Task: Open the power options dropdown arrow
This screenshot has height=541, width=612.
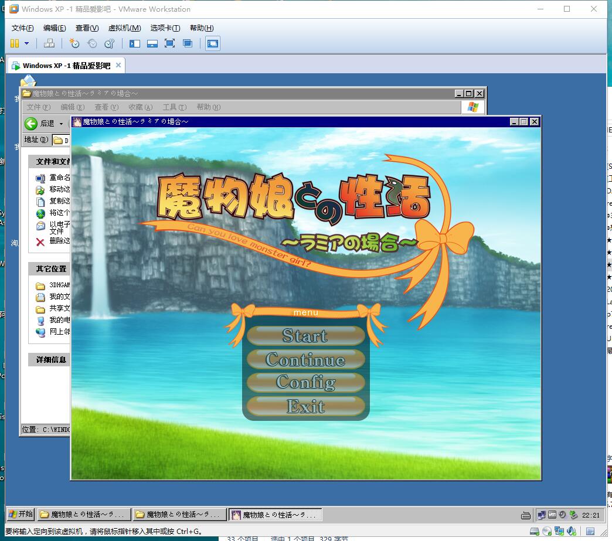Action: 26,43
